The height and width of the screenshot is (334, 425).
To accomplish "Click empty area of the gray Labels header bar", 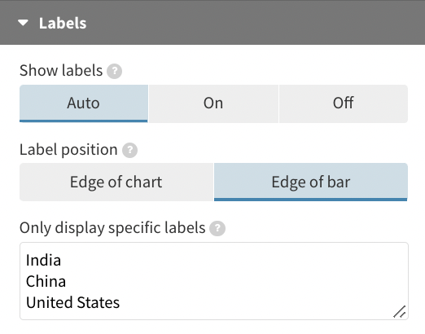I will [x=255, y=23].
